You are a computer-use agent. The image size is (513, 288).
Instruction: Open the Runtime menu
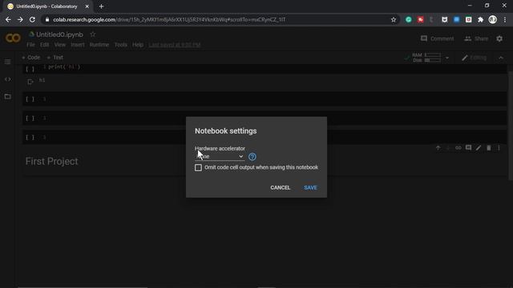click(99, 45)
